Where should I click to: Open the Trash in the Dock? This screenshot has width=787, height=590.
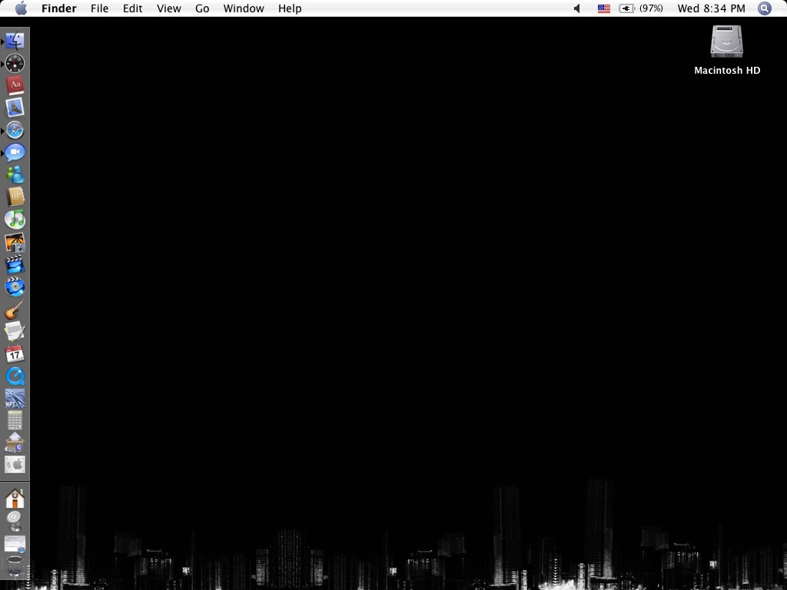15,567
